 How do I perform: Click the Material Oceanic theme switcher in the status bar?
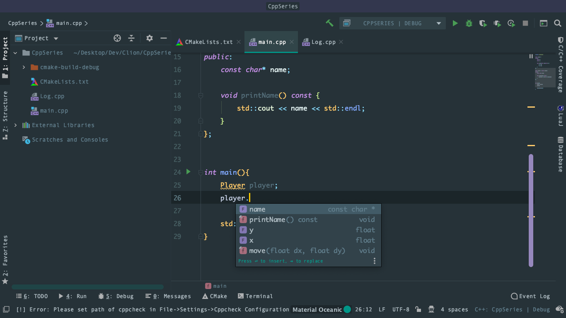click(322, 309)
